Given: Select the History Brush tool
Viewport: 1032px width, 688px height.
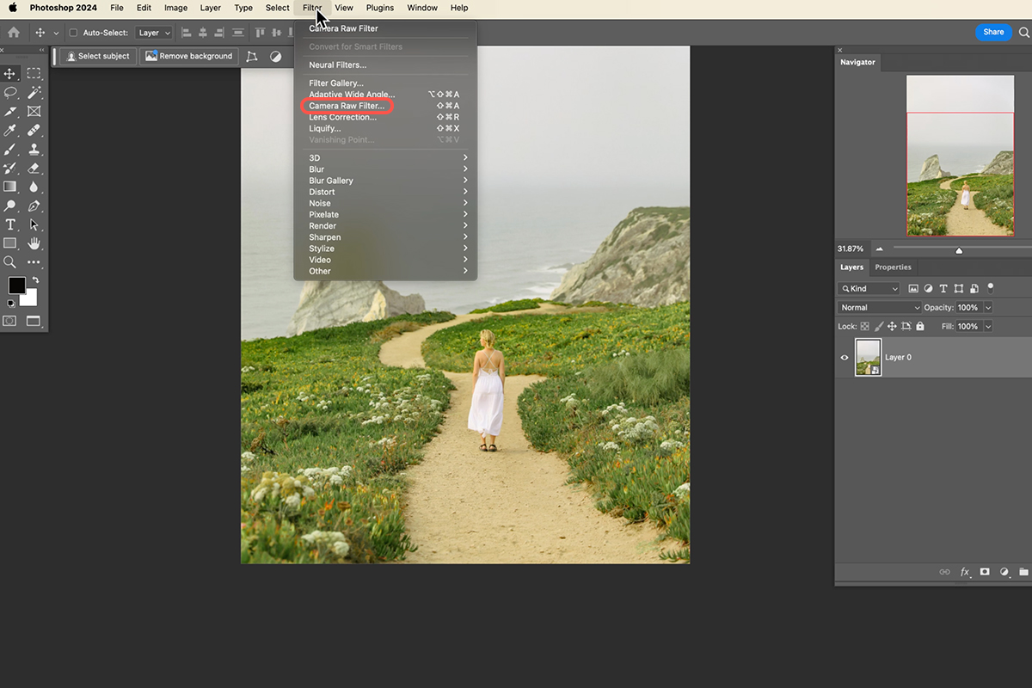Looking at the screenshot, I should pyautogui.click(x=10, y=169).
